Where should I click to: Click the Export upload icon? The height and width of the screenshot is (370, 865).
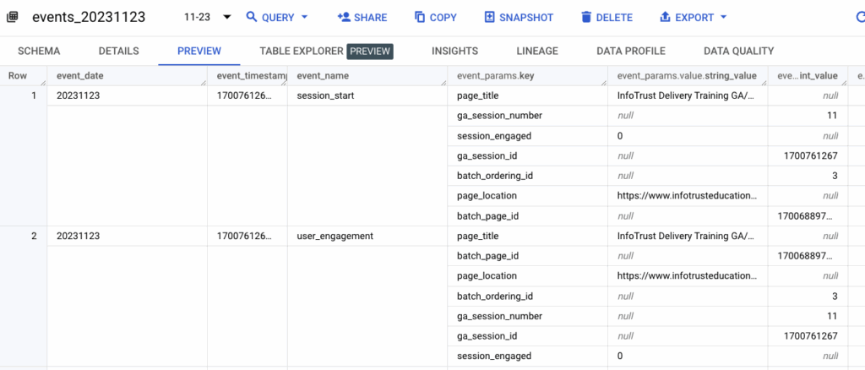[665, 18]
